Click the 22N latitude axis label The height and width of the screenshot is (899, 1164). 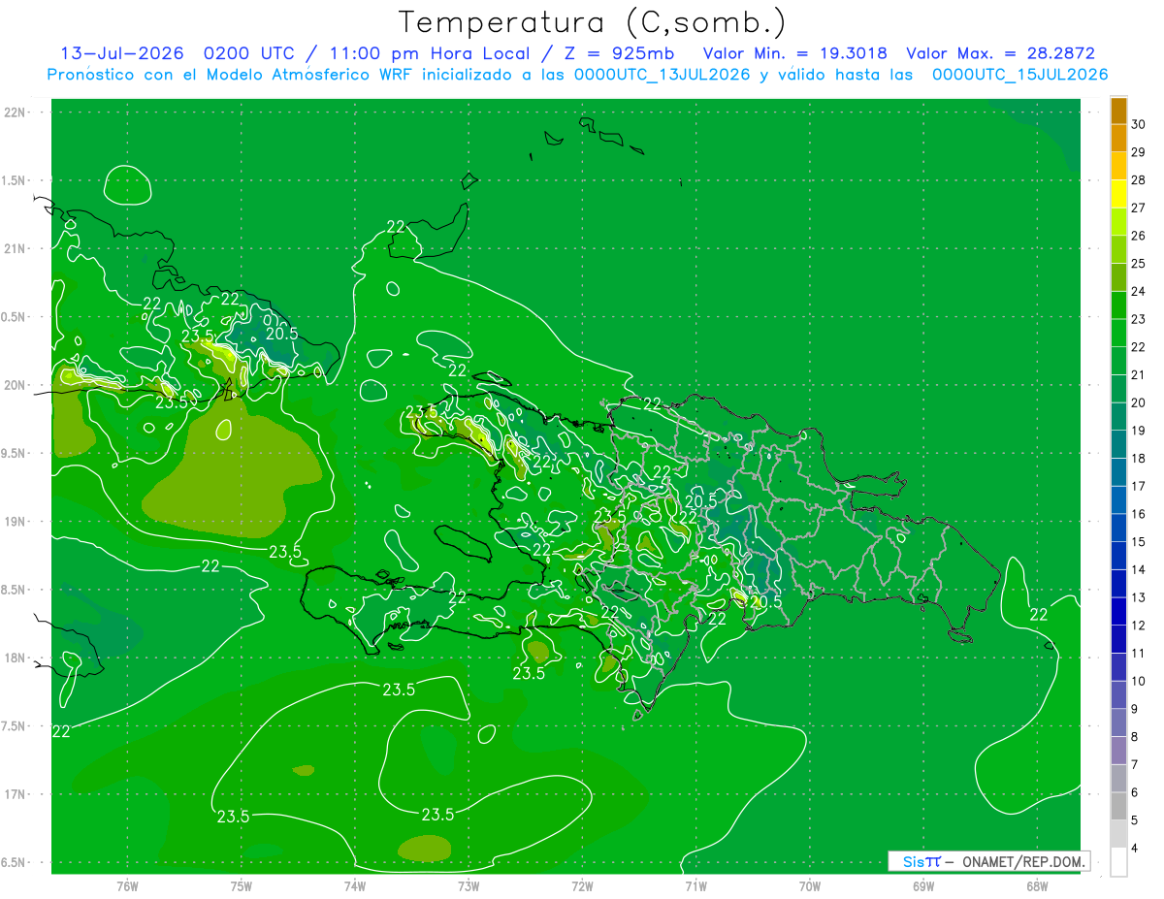pyautogui.click(x=16, y=112)
